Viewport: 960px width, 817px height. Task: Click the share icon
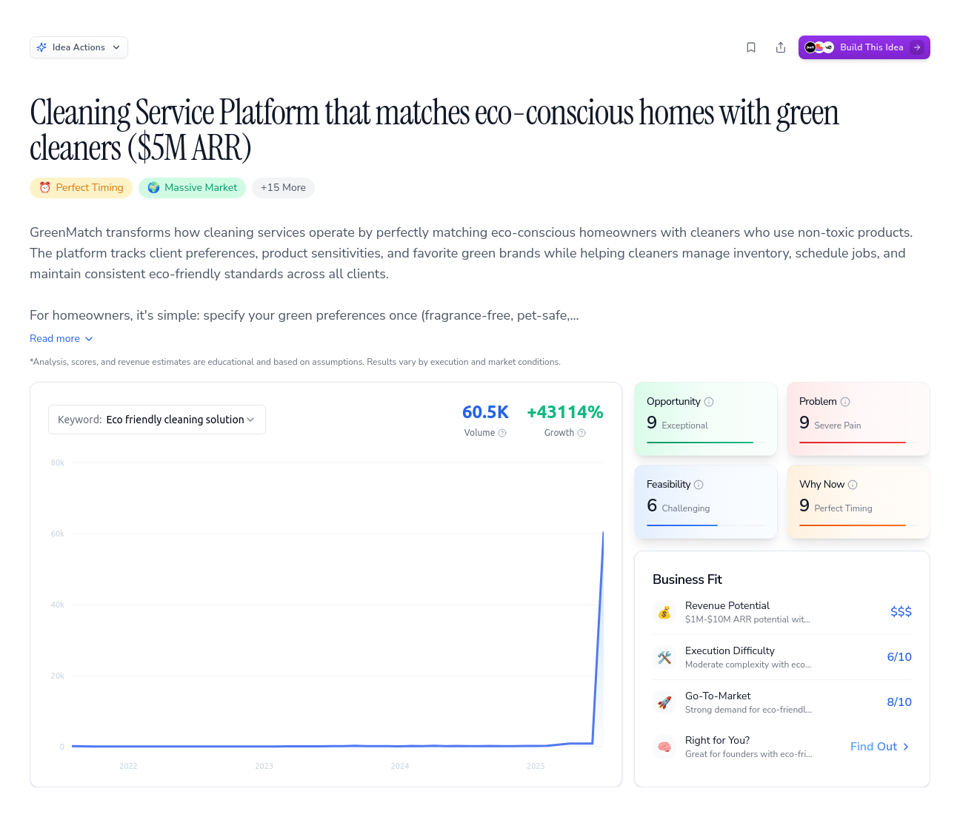[781, 47]
